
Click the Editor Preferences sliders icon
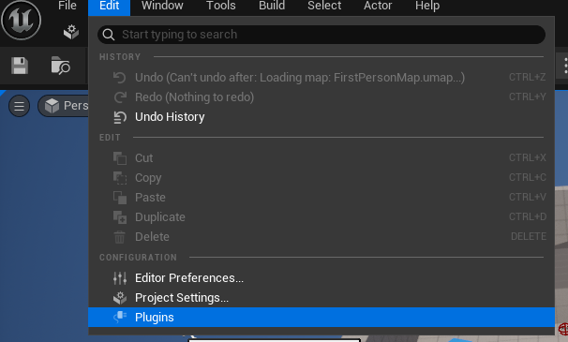pyautogui.click(x=120, y=278)
